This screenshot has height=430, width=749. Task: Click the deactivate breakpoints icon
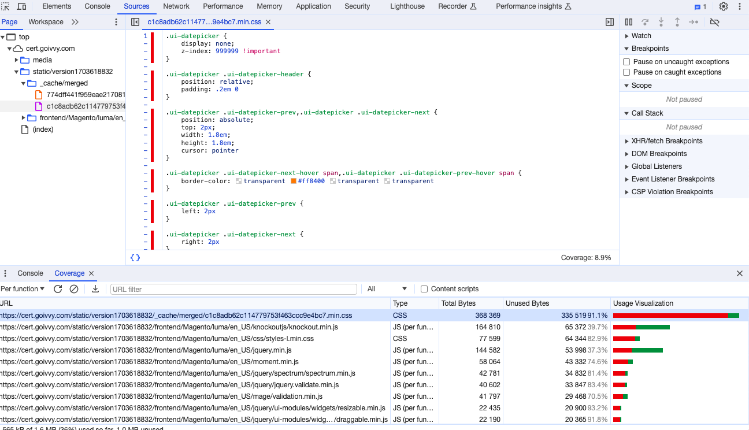715,22
